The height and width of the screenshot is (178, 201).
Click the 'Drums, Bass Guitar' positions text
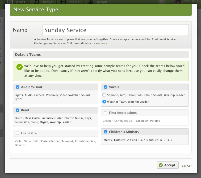[53, 120]
